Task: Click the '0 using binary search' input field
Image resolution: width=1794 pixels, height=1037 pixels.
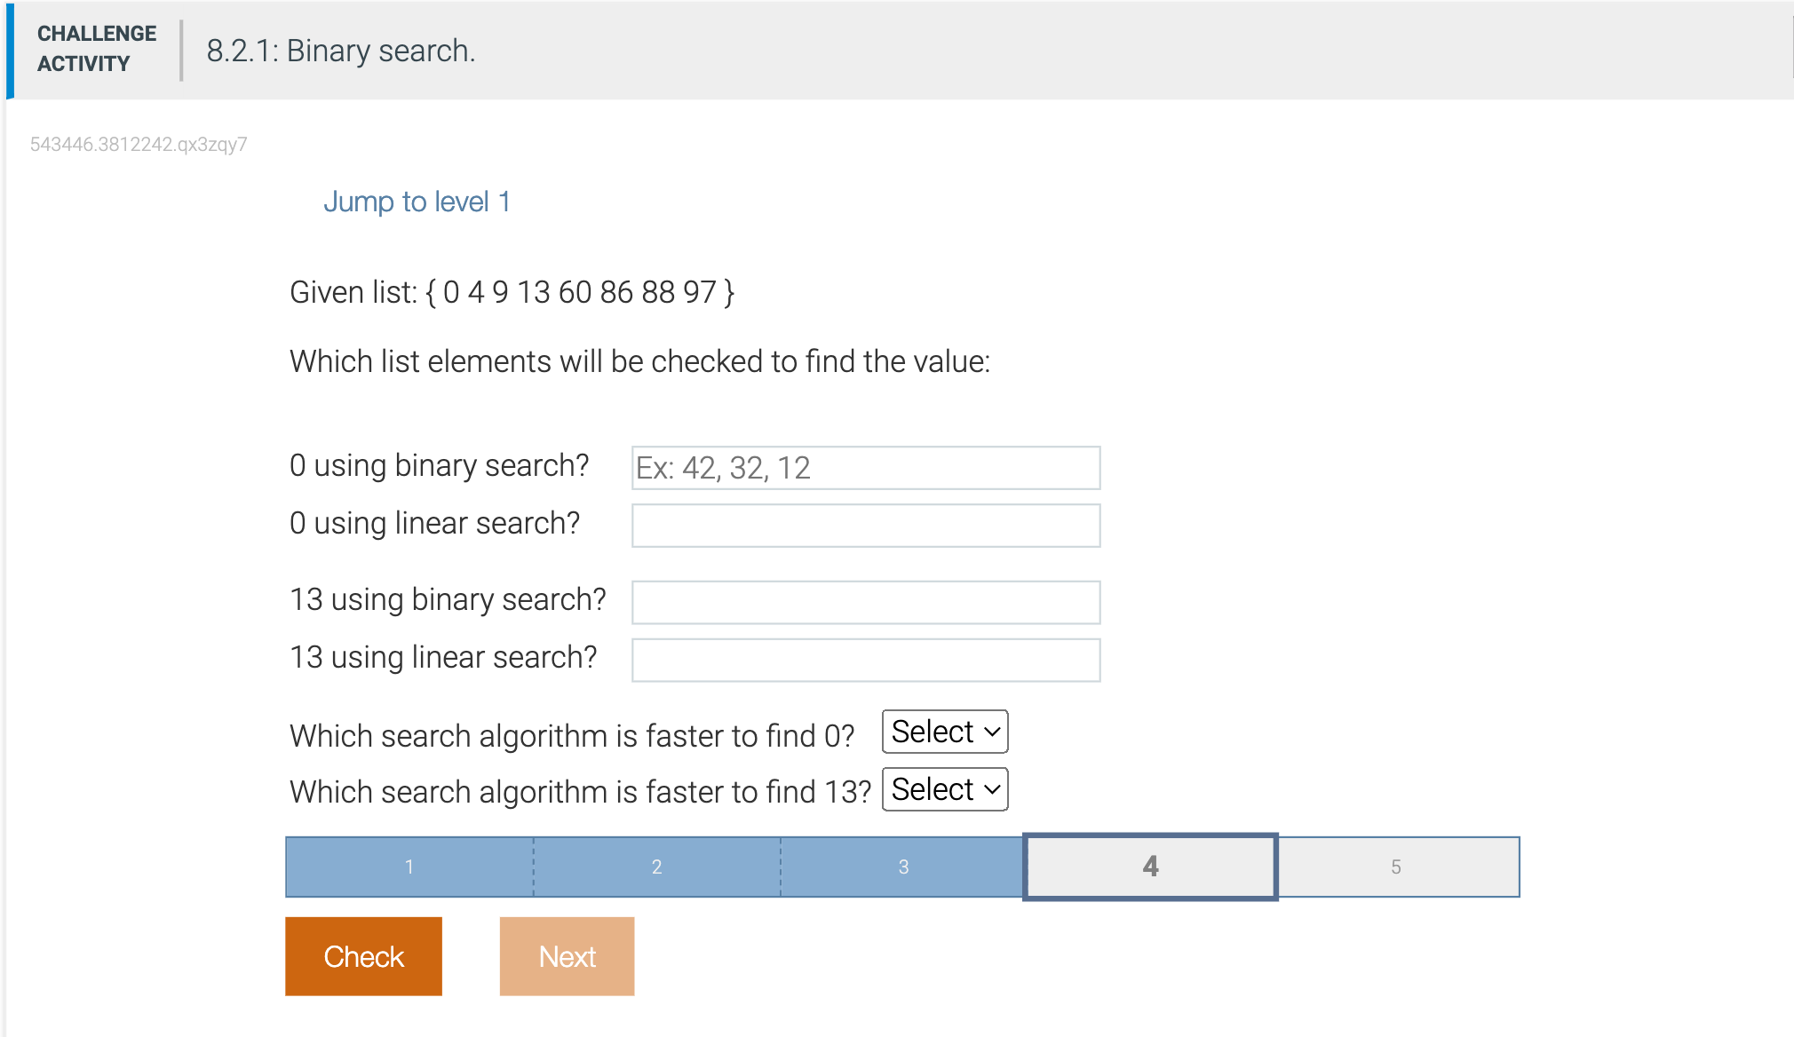Action: click(864, 468)
